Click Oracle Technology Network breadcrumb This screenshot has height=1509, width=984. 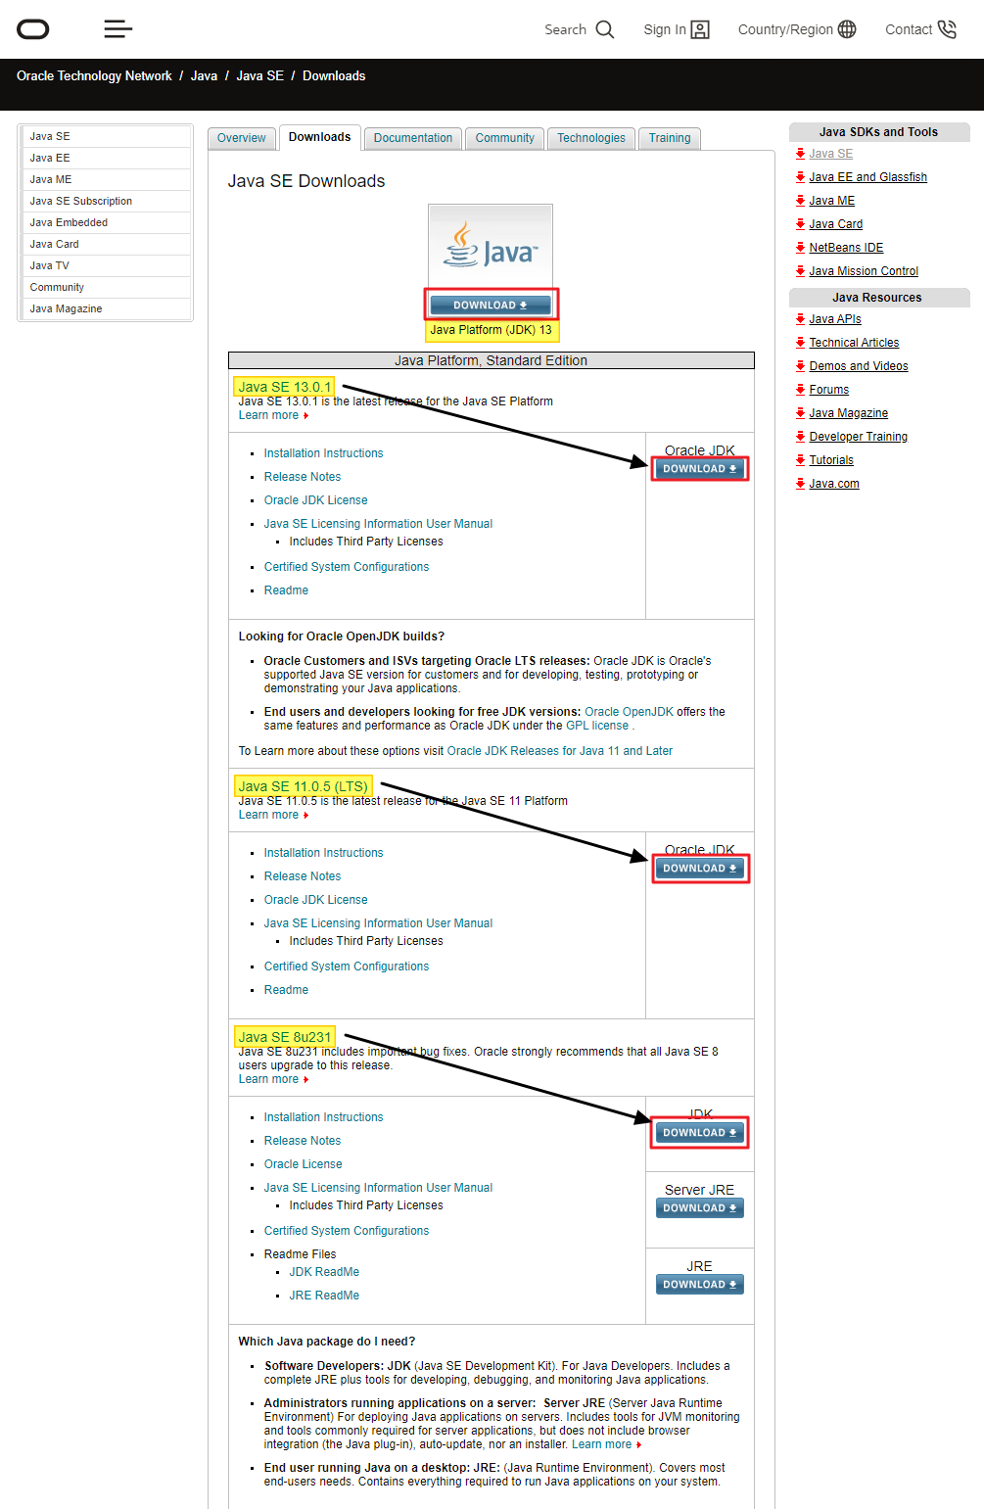[x=94, y=75]
